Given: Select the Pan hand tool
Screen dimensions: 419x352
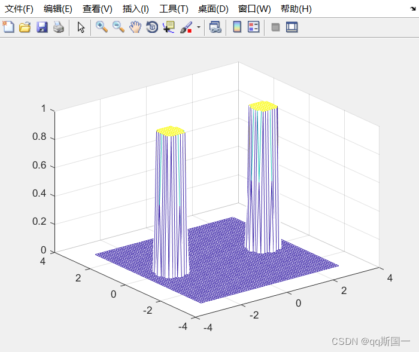Looking at the screenshot, I should (135, 27).
